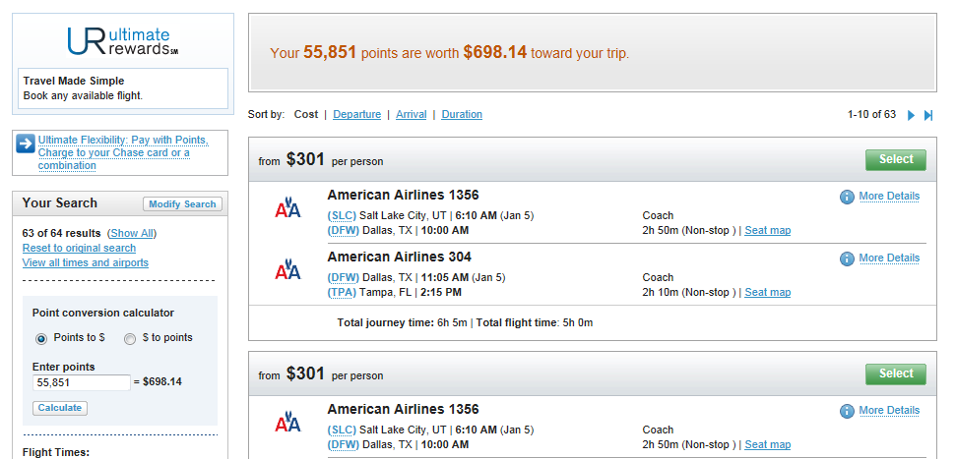Select the $ to points radio button

pos(130,339)
